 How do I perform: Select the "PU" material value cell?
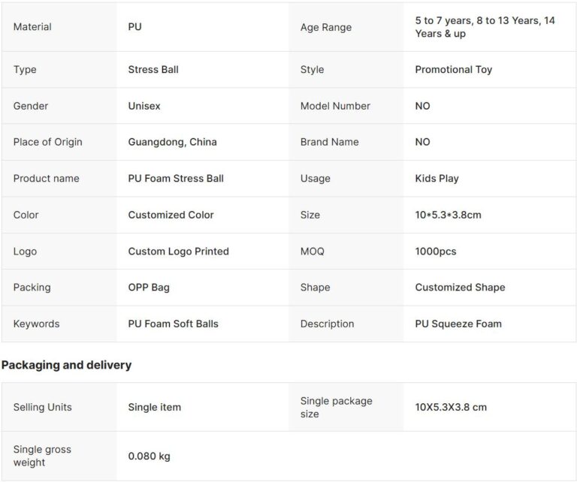[x=134, y=27]
